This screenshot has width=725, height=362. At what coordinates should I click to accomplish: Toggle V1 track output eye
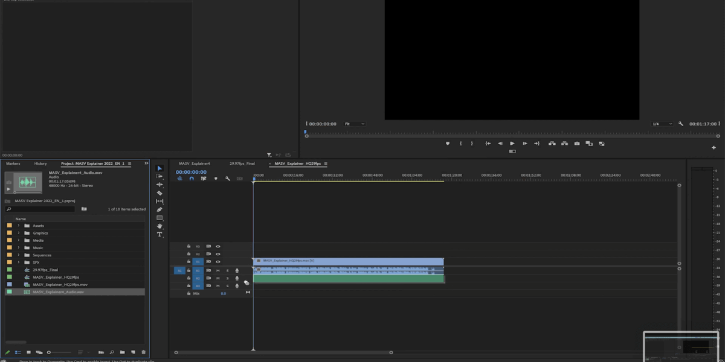click(x=218, y=262)
